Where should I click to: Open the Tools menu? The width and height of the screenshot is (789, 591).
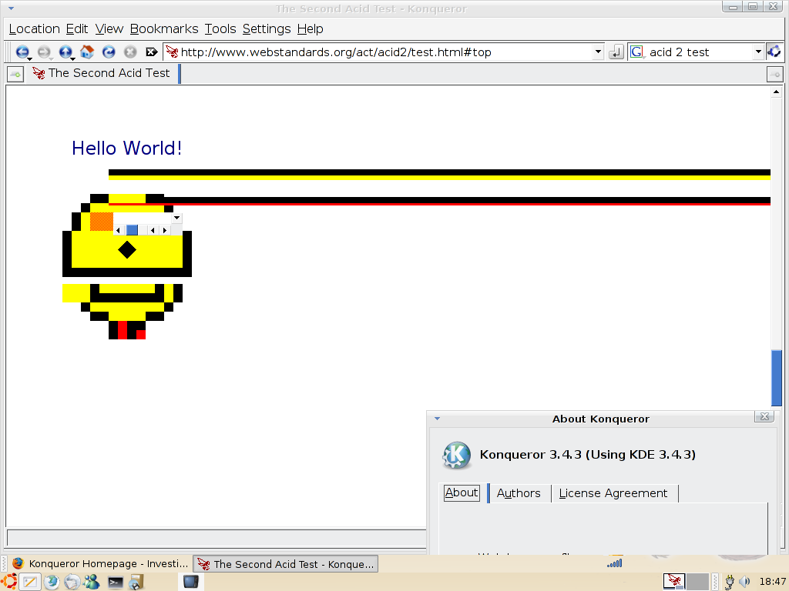click(x=220, y=29)
